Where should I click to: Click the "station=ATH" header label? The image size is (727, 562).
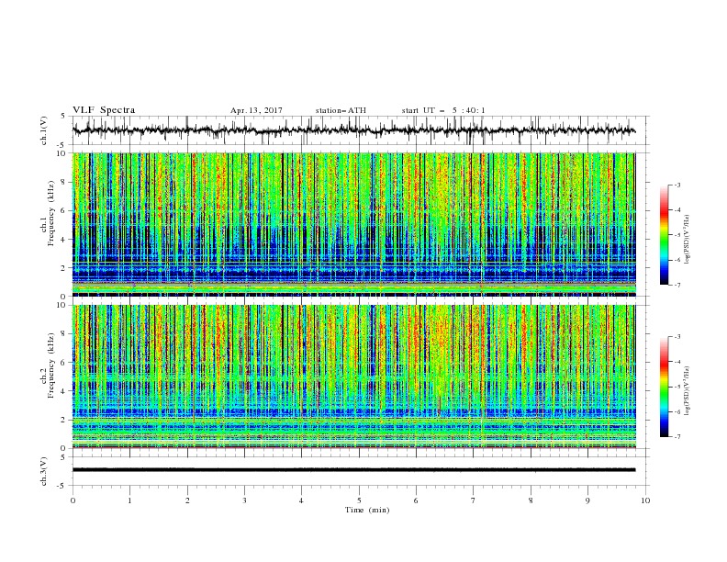point(341,110)
